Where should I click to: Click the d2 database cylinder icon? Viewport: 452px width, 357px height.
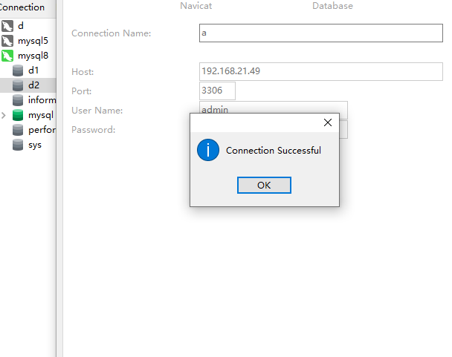coord(18,85)
